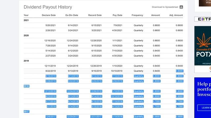Click declare date 12/11/2019
This screenshot has width=211, height=118.
[50, 66]
